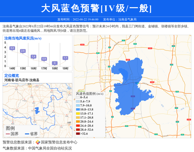The width and height of the screenshot is (194, 152).
Task: Click the 18时 axis label
Action: [x=55, y=68]
